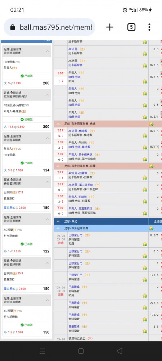Tap the site lock security icon
This screenshot has width=162, height=361.
(13, 27)
